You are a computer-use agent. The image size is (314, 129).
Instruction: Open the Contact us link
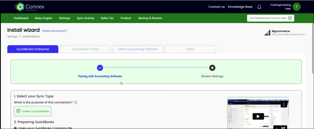point(216,7)
